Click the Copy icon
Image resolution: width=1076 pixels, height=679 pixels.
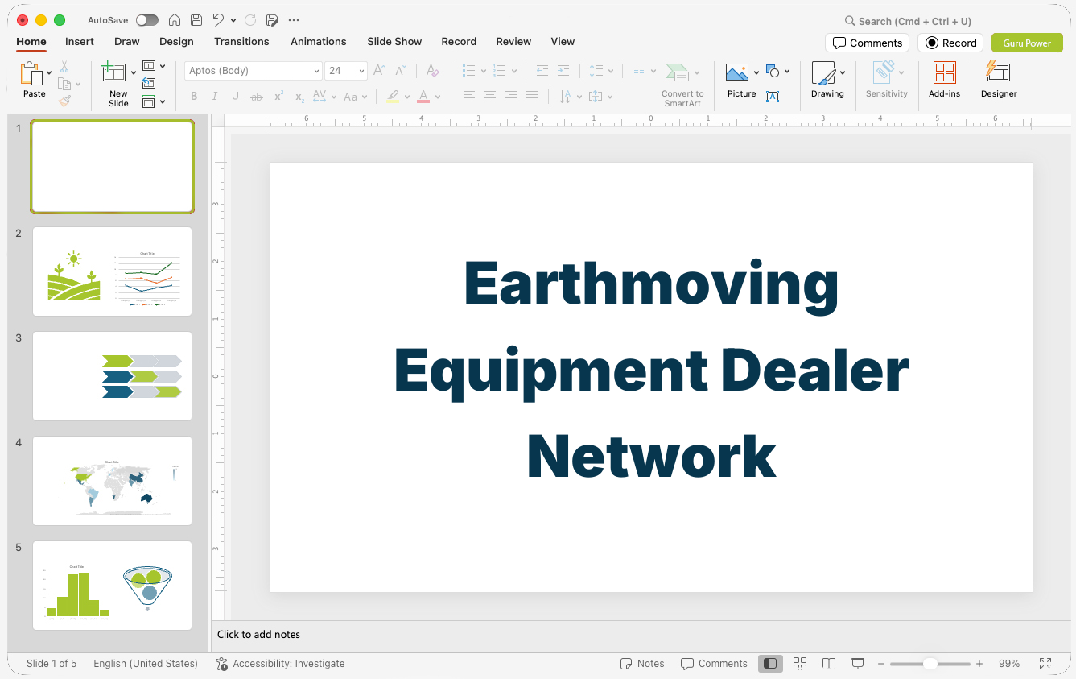click(x=64, y=84)
